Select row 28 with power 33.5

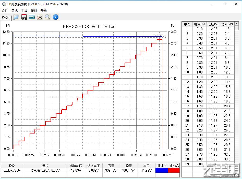tap(208, 159)
